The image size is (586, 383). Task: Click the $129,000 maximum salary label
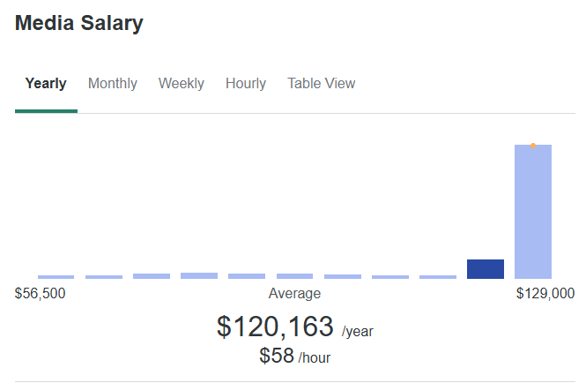pyautogui.click(x=545, y=294)
